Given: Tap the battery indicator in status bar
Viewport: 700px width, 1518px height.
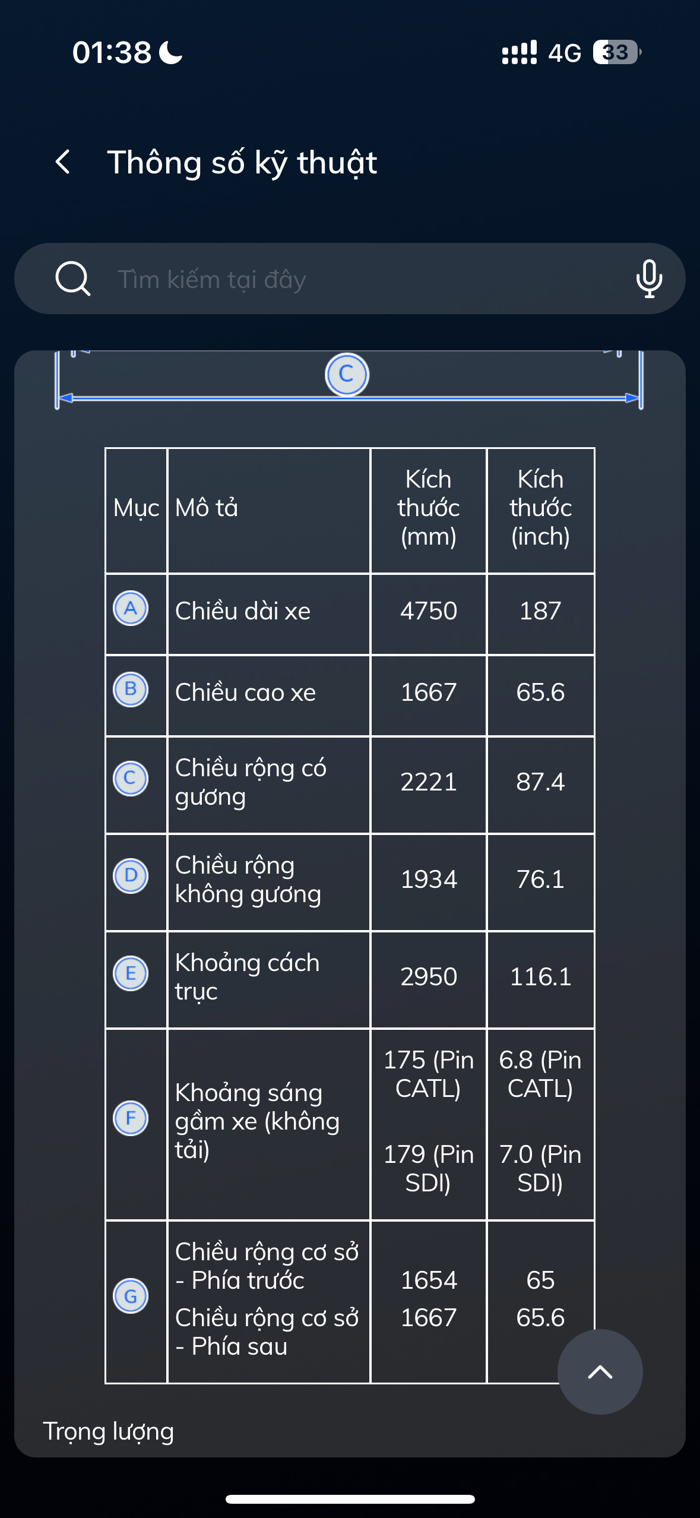Looking at the screenshot, I should [616, 52].
